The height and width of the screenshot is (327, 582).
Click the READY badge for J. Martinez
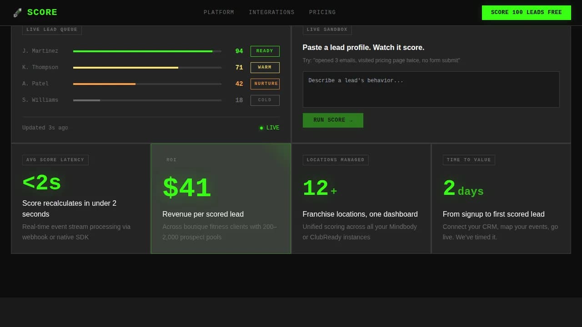pos(265,51)
